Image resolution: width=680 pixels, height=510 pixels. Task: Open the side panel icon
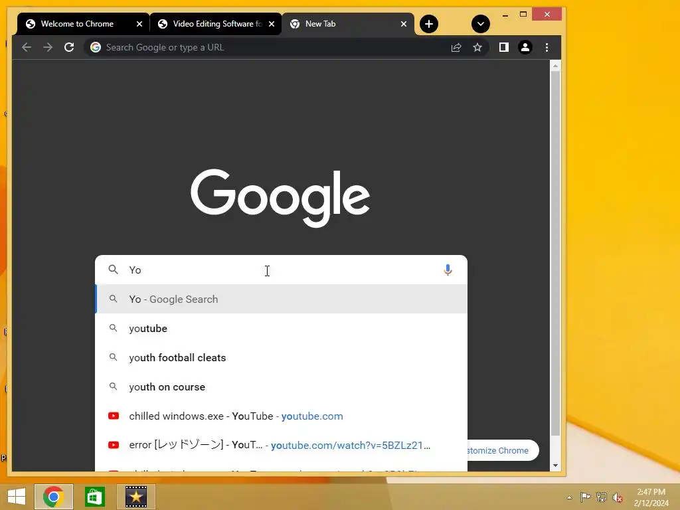tap(503, 47)
